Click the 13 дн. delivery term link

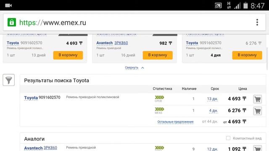(212, 99)
